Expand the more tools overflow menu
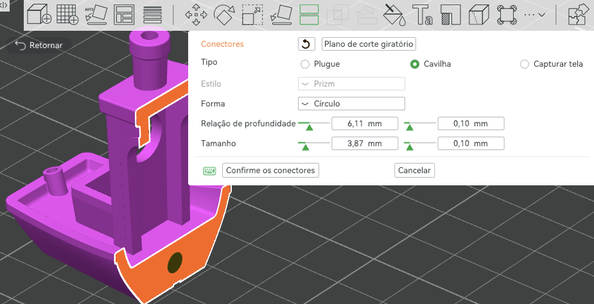Viewport: 594px width, 304px height. (534, 15)
